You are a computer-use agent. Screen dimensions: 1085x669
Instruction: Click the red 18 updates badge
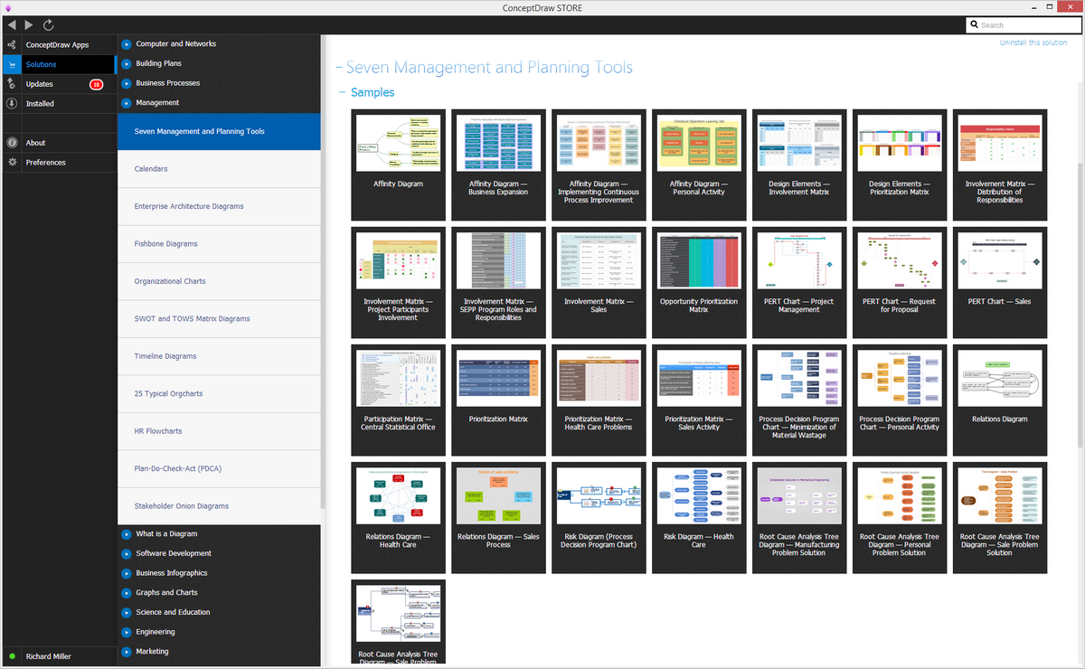(96, 84)
